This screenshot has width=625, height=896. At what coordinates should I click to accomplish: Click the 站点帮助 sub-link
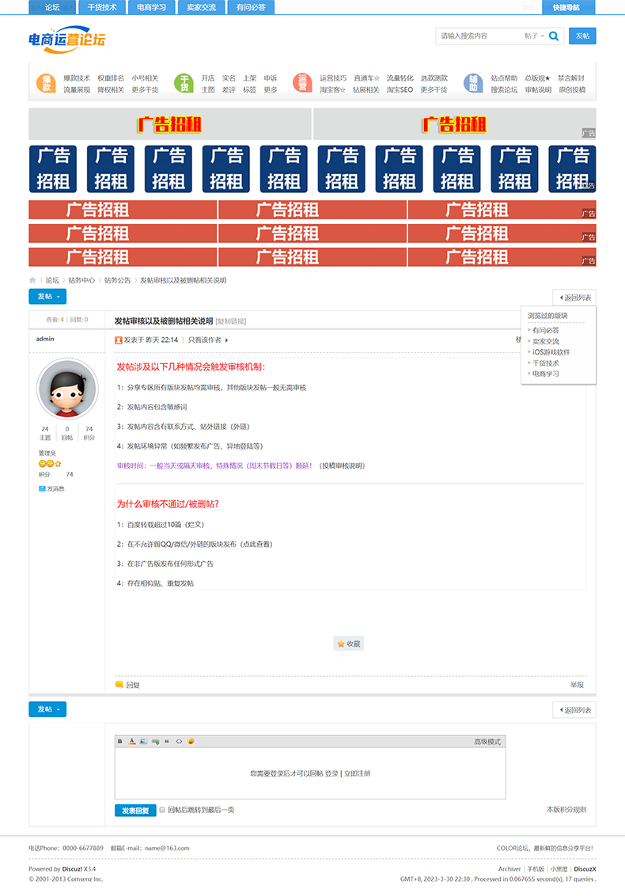pos(504,78)
